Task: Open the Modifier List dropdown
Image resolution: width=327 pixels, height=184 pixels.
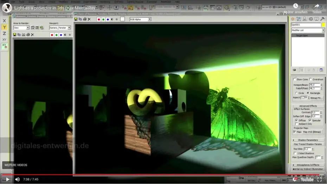Action: [x=308, y=31]
